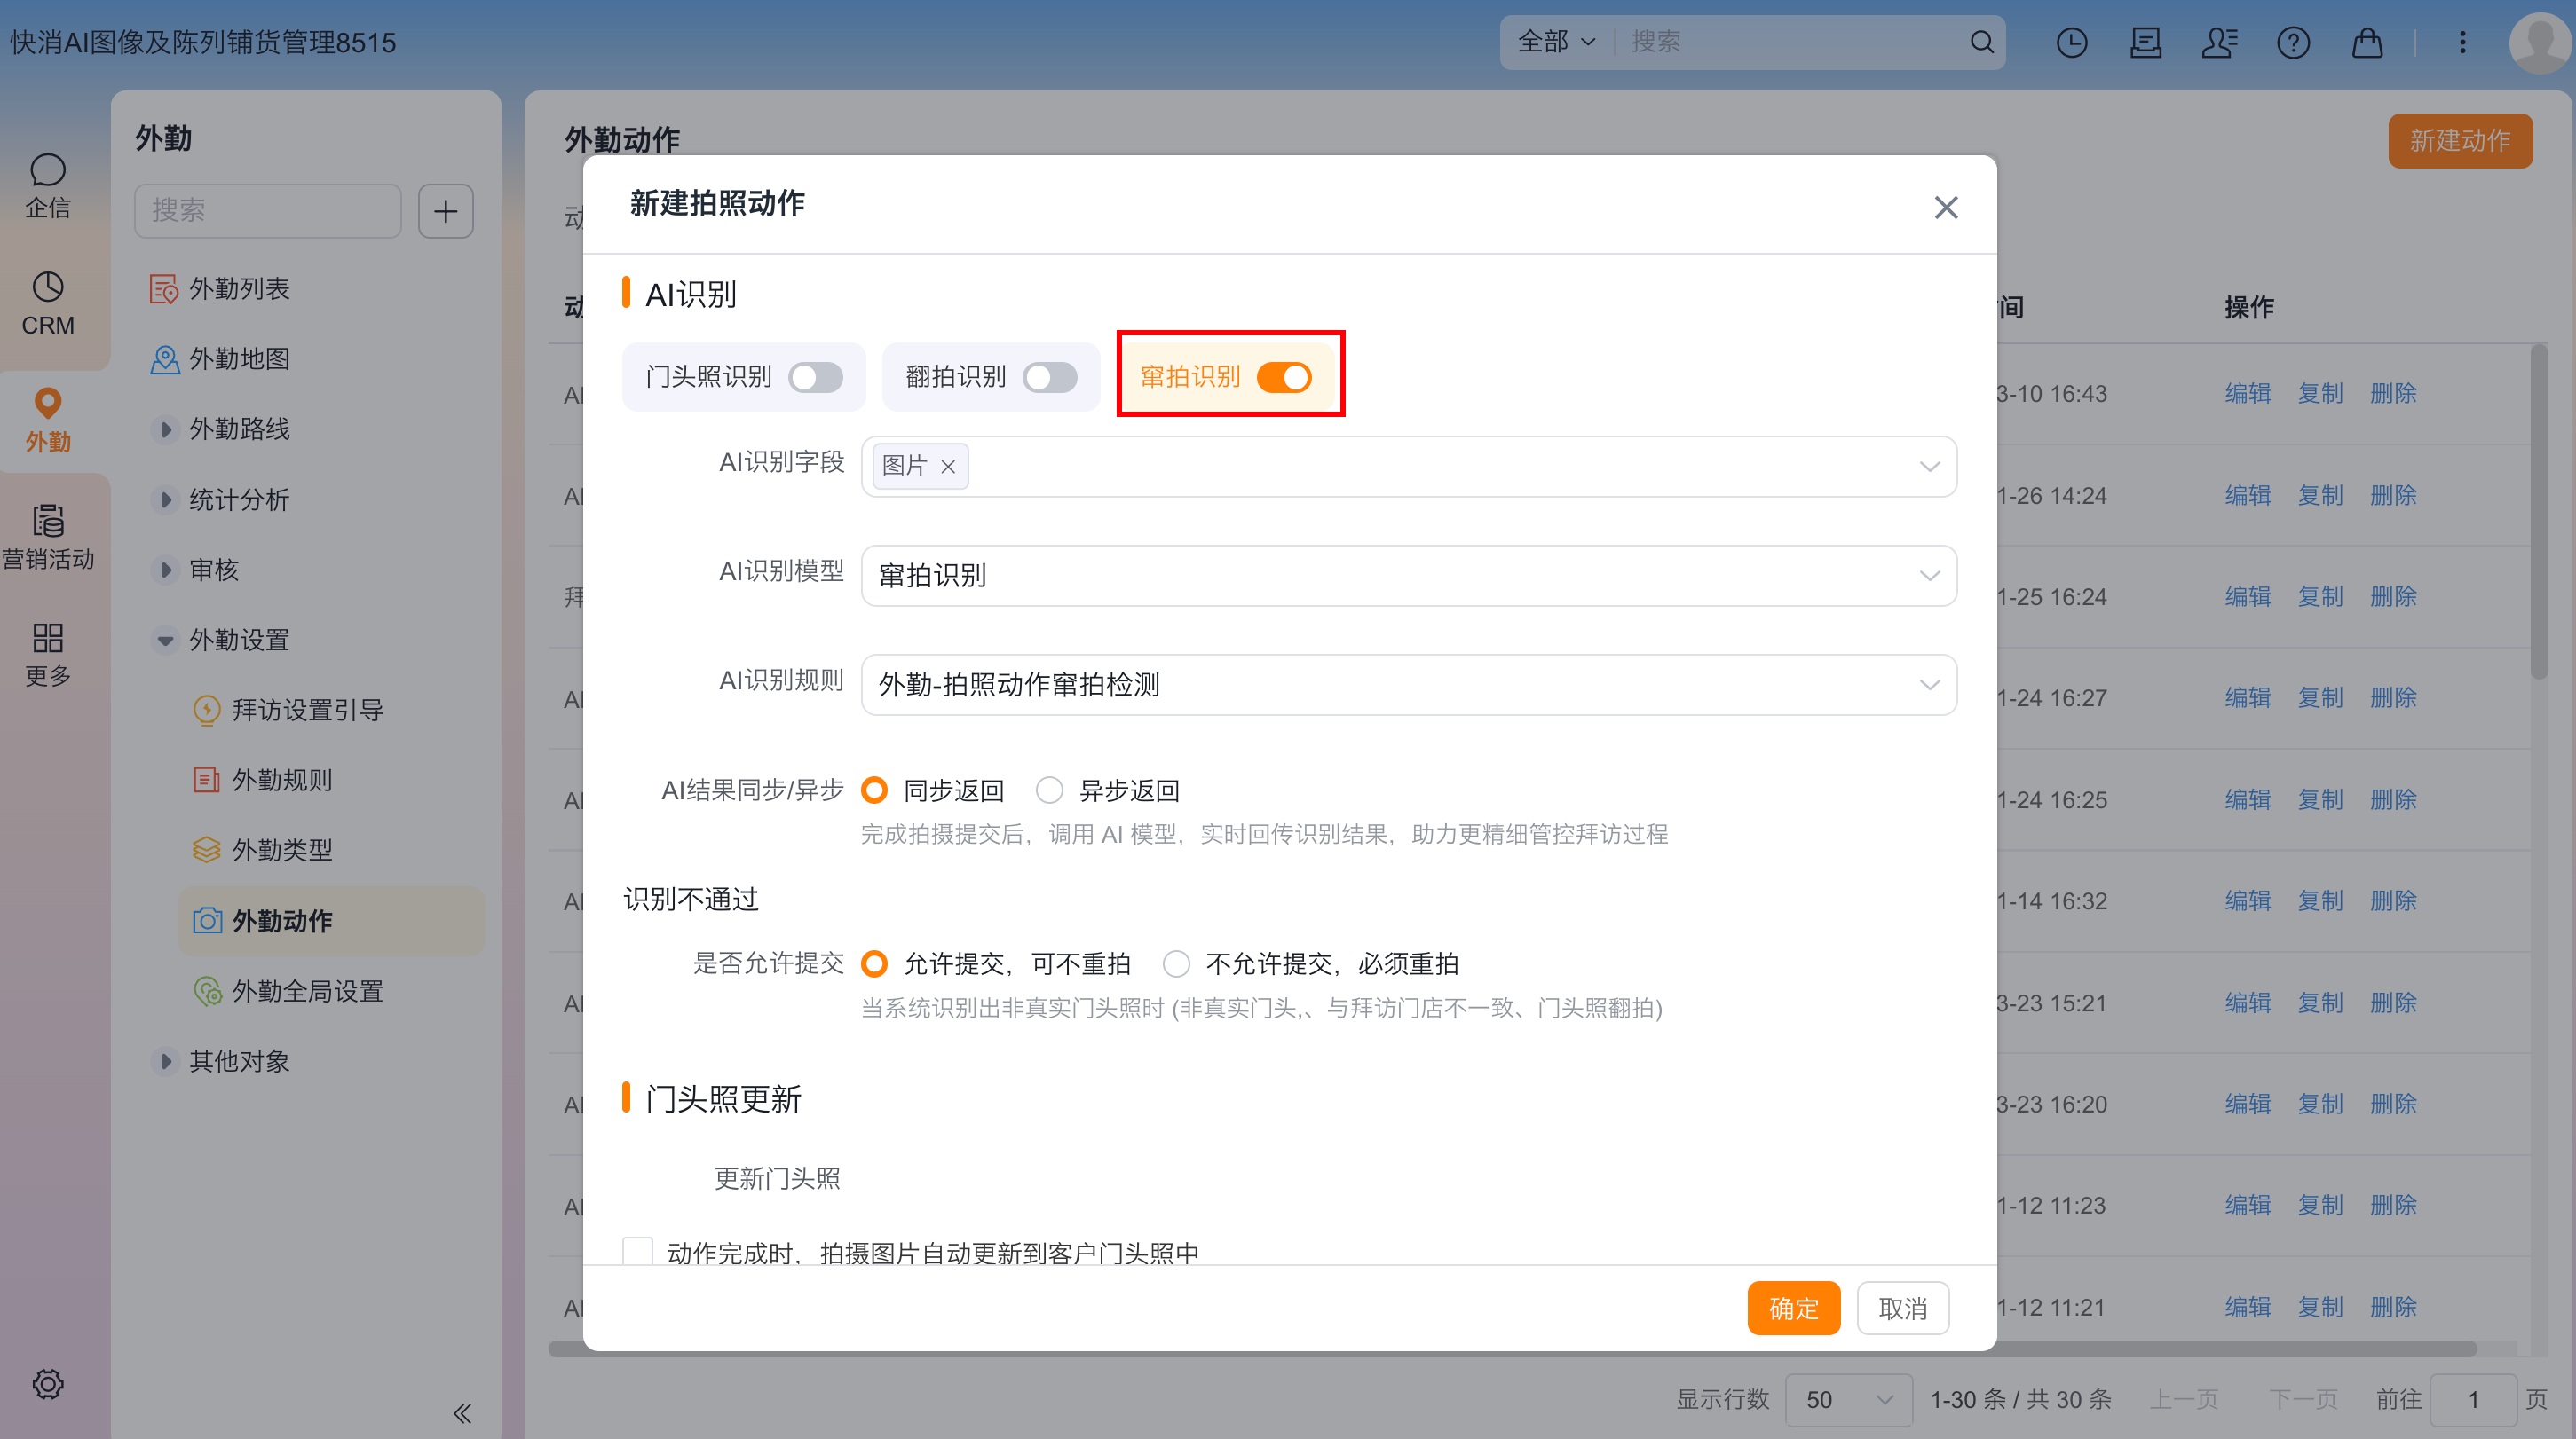2576x1439 pixels.
Task: Select the 异步返回 radio option
Action: (1049, 790)
